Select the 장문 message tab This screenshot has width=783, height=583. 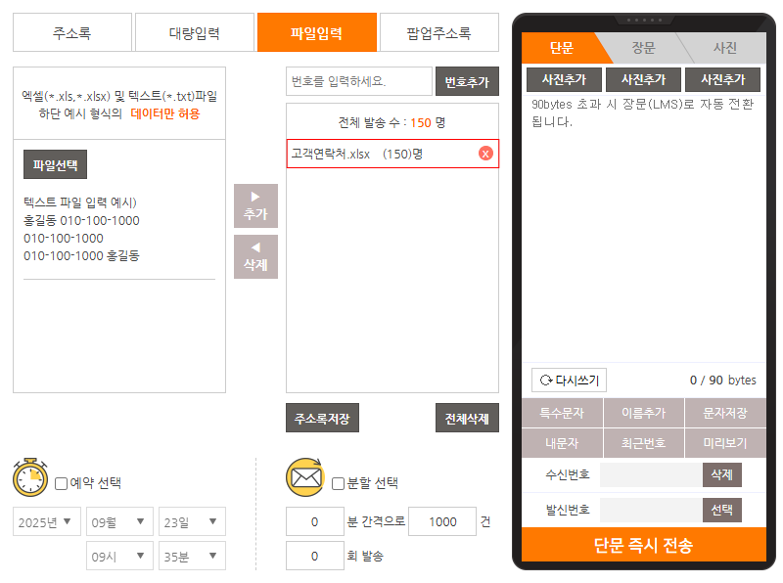tap(643, 48)
